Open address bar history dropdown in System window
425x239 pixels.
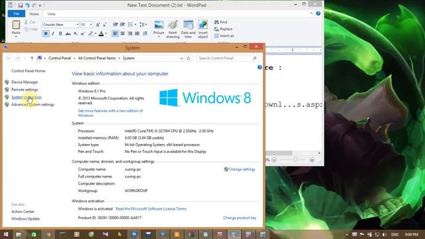181,58
